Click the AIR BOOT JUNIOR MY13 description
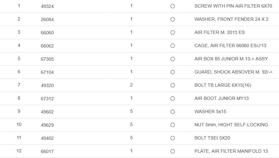 tap(221, 98)
